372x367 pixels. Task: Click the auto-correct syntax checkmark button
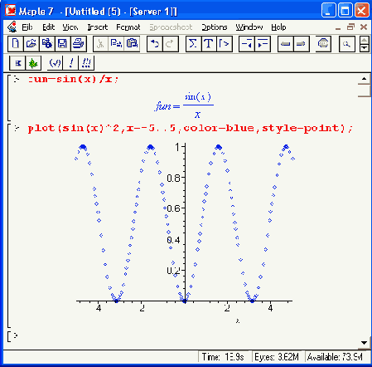(x=56, y=63)
